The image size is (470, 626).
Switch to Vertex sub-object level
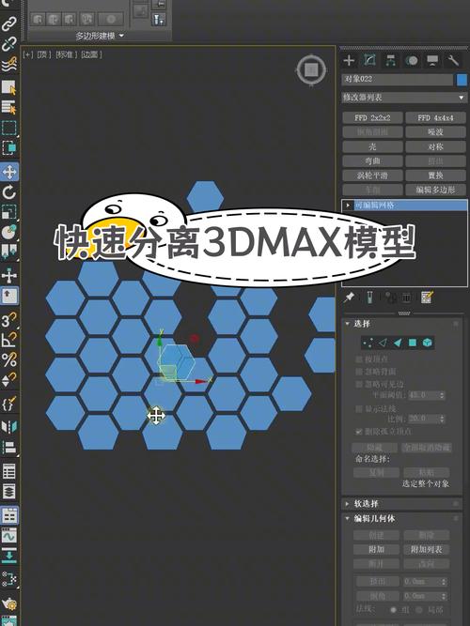(368, 343)
